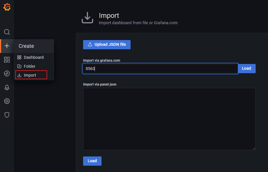Open the Search magnifier icon in sidebar

7,32
